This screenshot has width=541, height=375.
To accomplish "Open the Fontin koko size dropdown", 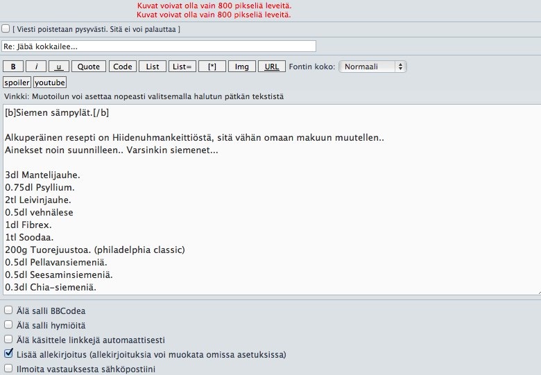I will [373, 67].
